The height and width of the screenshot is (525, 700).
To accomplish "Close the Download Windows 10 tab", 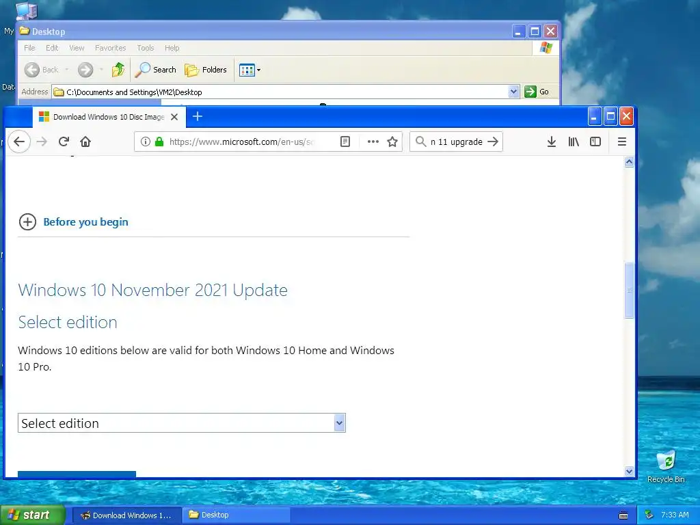I will [174, 117].
